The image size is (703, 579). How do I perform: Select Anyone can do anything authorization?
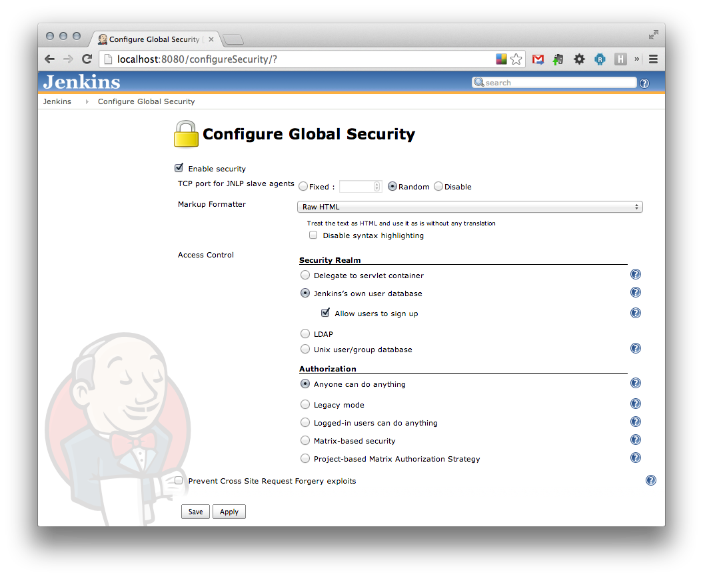305,384
